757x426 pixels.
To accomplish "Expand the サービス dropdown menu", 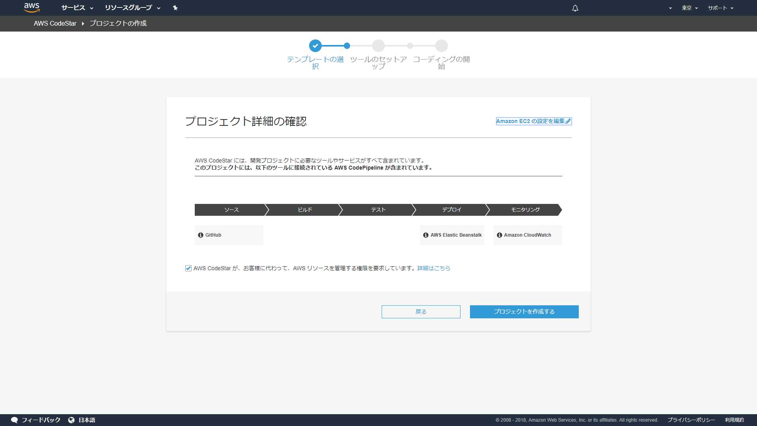I will point(77,8).
